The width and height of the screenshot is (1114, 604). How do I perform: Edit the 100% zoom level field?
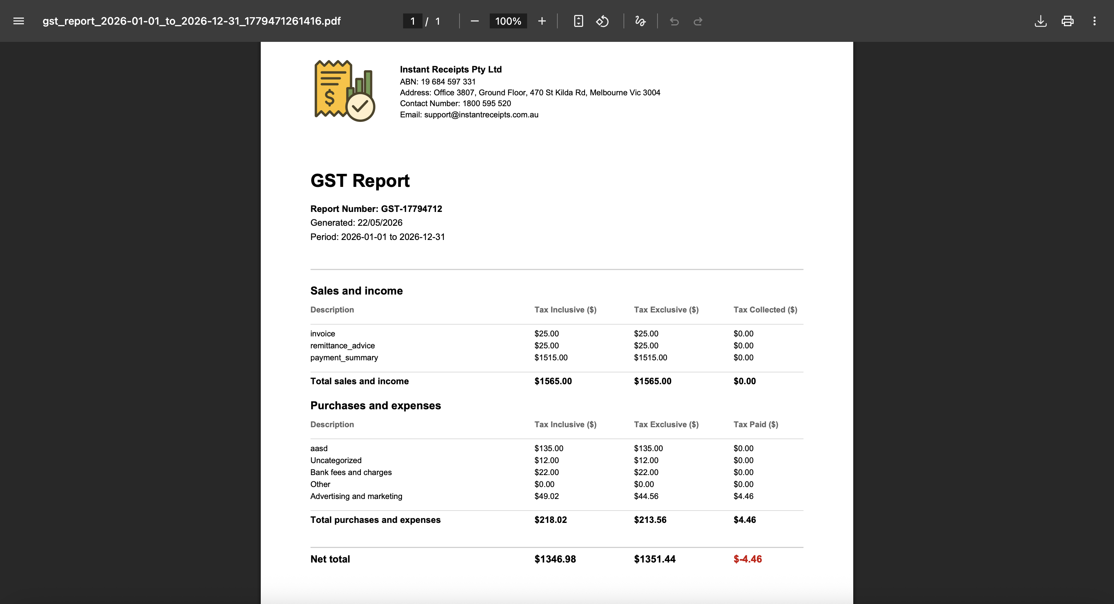click(508, 21)
